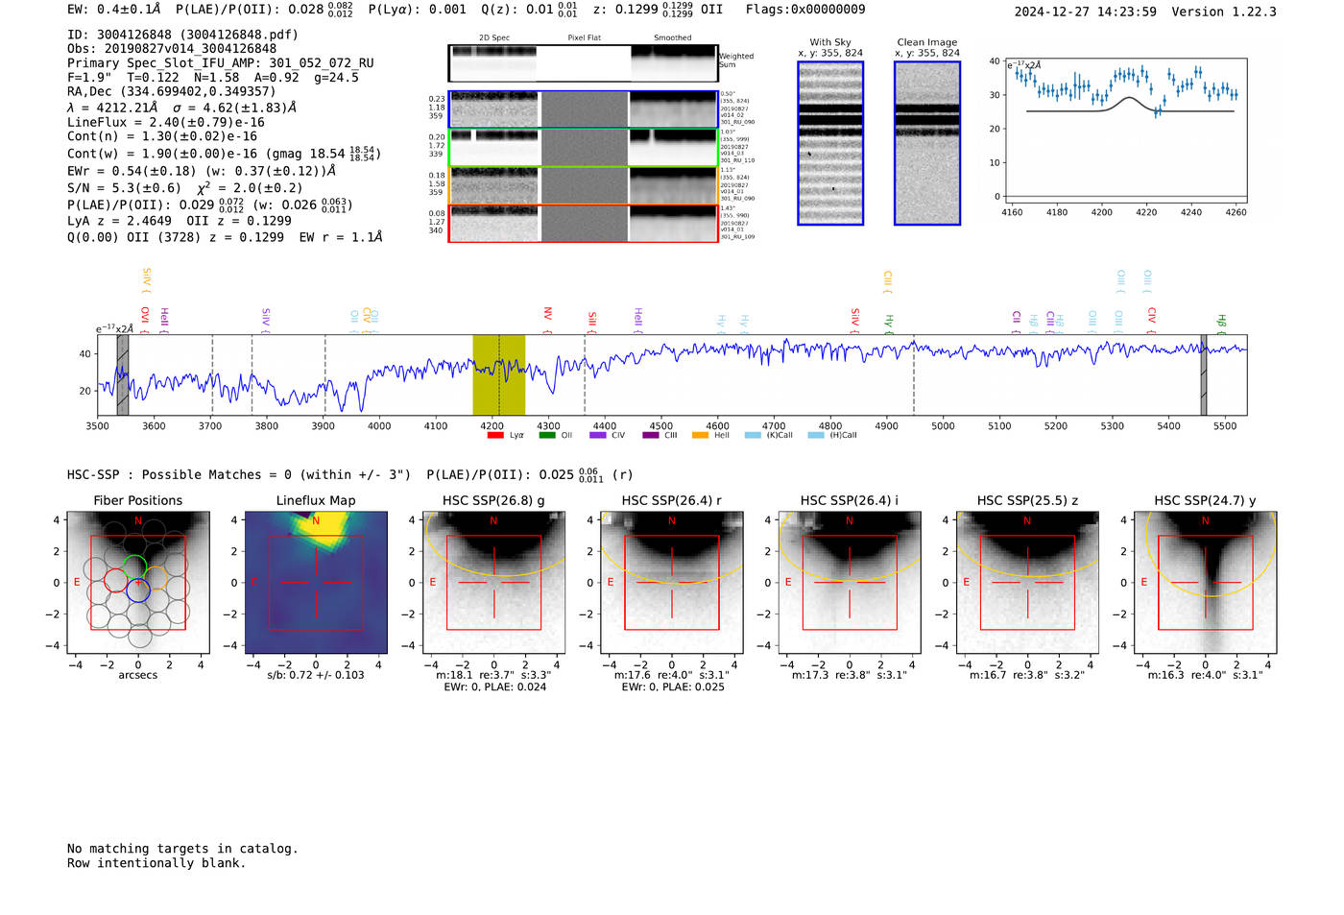The height and width of the screenshot is (915, 1344).
Task: Click the 2D spec row labeled 301_RU_110
Action: 583,147
